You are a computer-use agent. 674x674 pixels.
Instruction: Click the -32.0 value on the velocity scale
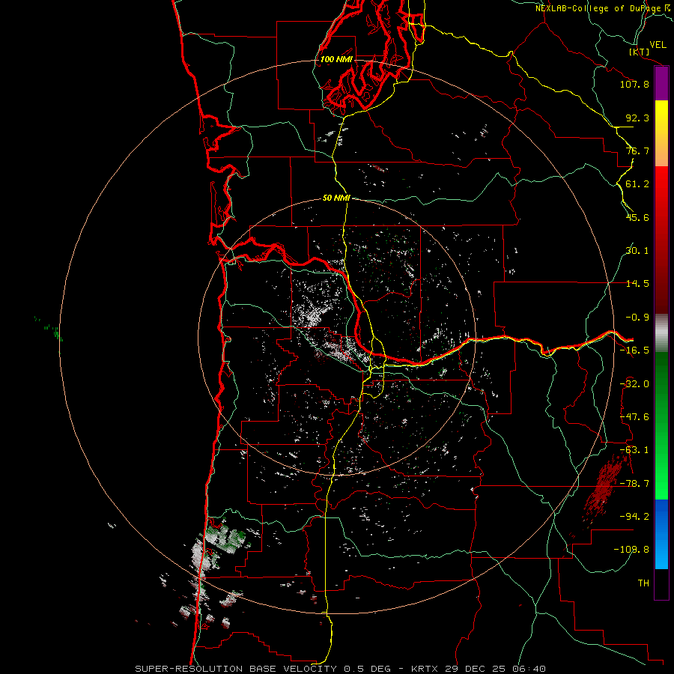[x=634, y=384]
